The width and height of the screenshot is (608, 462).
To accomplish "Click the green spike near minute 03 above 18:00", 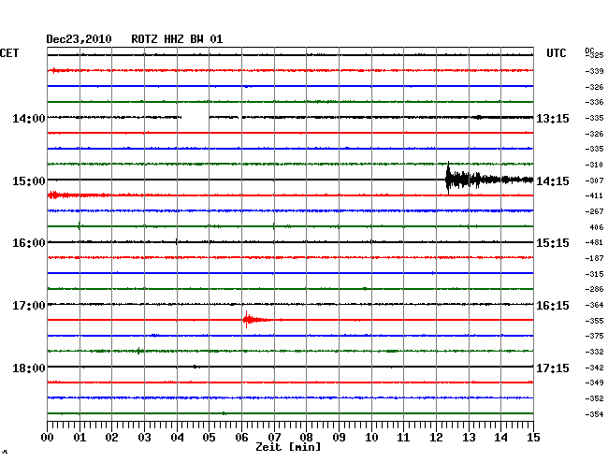I will 139,351.
